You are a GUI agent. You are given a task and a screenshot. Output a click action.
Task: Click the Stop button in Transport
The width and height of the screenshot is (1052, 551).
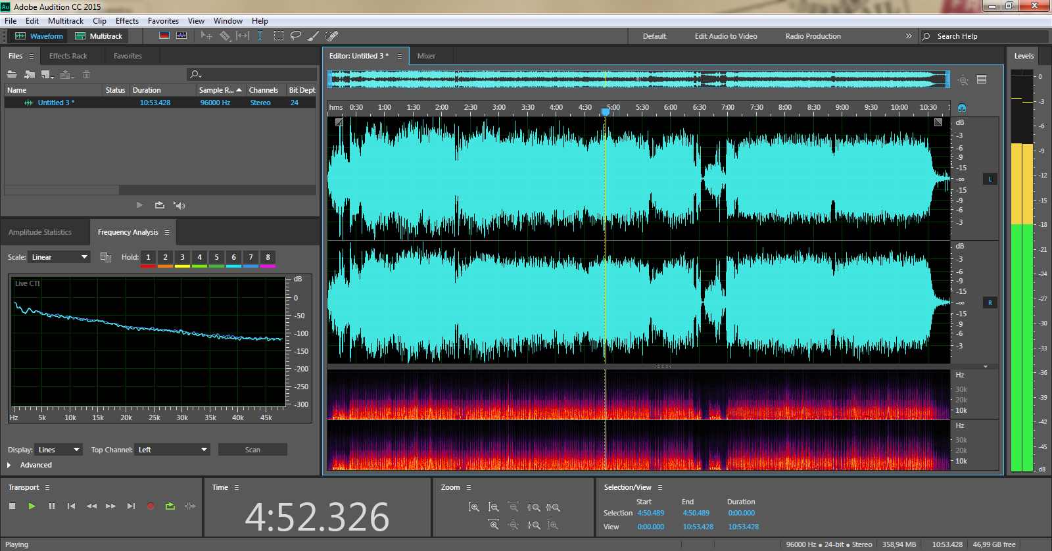pos(12,506)
